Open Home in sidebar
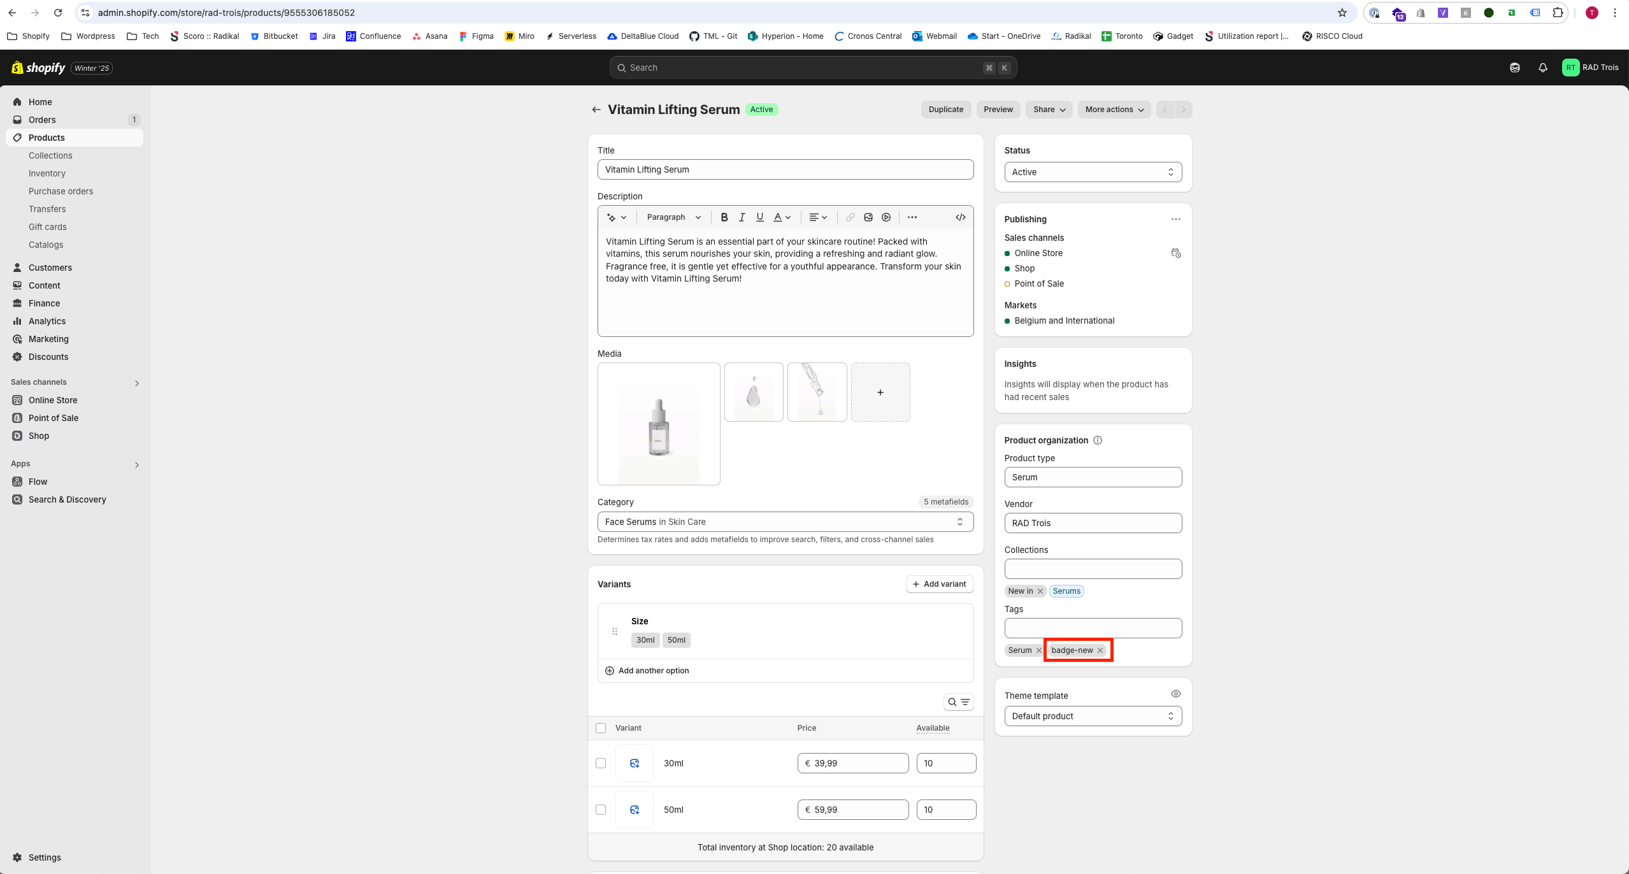 [x=75, y=102]
